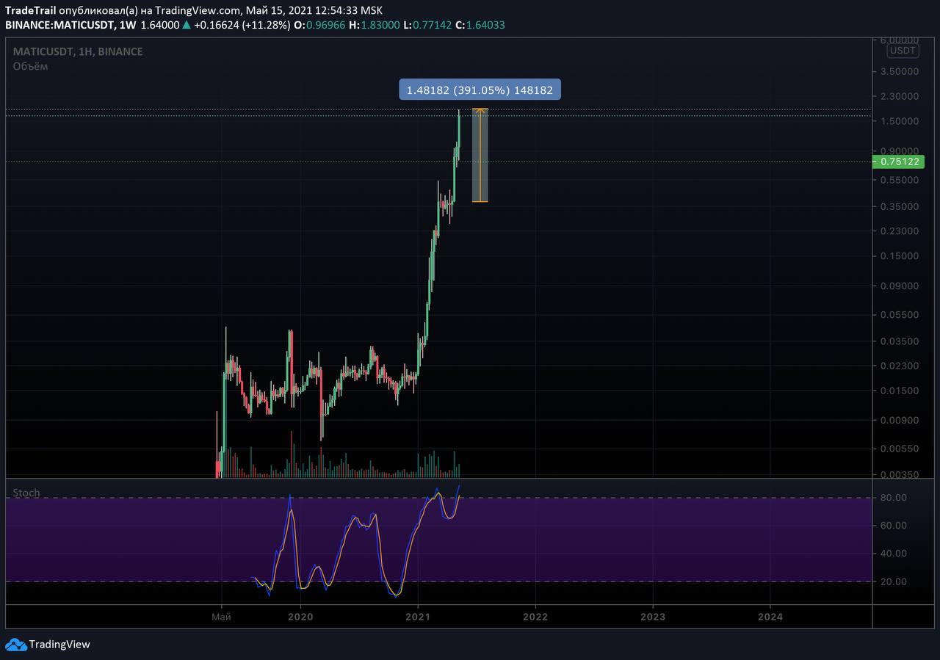Click the Объём volume indicator label
Image resolution: width=940 pixels, height=660 pixels.
tap(30, 66)
